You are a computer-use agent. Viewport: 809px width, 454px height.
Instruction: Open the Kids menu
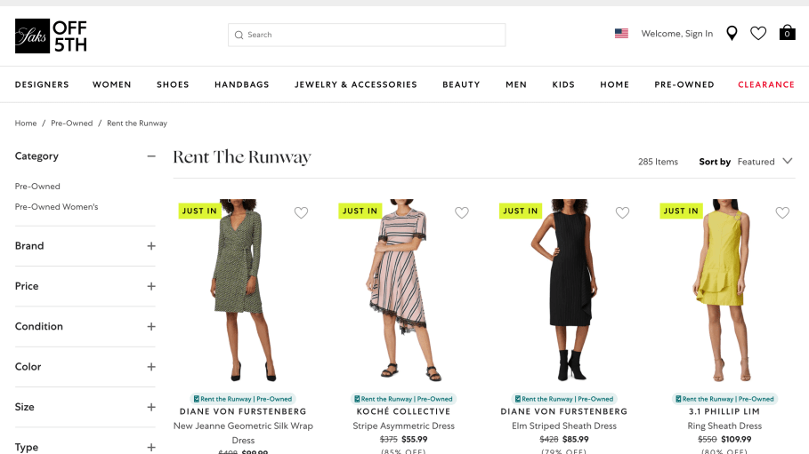pyautogui.click(x=563, y=84)
